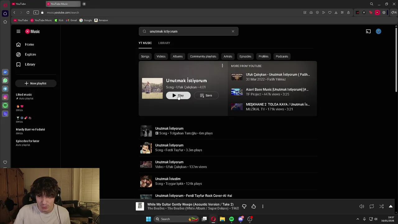Open a new browser tab
The width and height of the screenshot is (398, 224).
pyautogui.click(x=84, y=4)
